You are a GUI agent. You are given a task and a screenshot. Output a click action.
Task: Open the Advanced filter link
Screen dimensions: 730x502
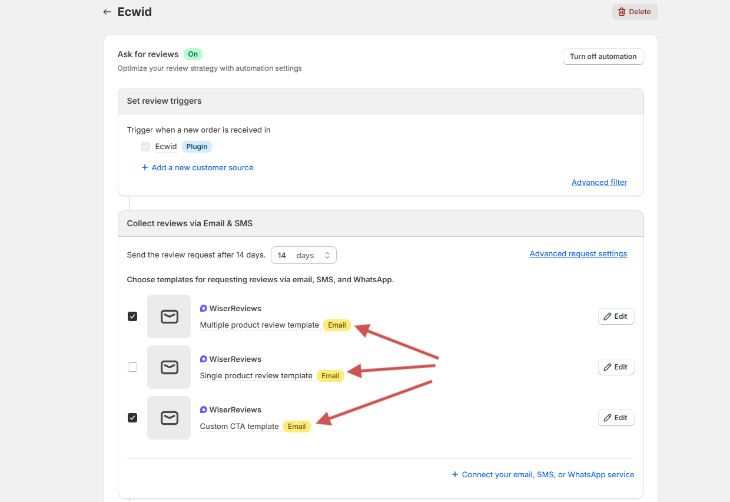pyautogui.click(x=599, y=183)
